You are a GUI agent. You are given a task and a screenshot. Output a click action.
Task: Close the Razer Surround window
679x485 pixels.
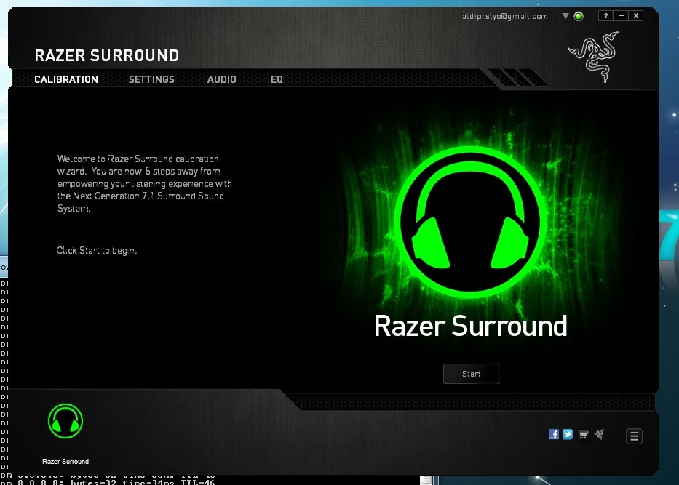(636, 16)
